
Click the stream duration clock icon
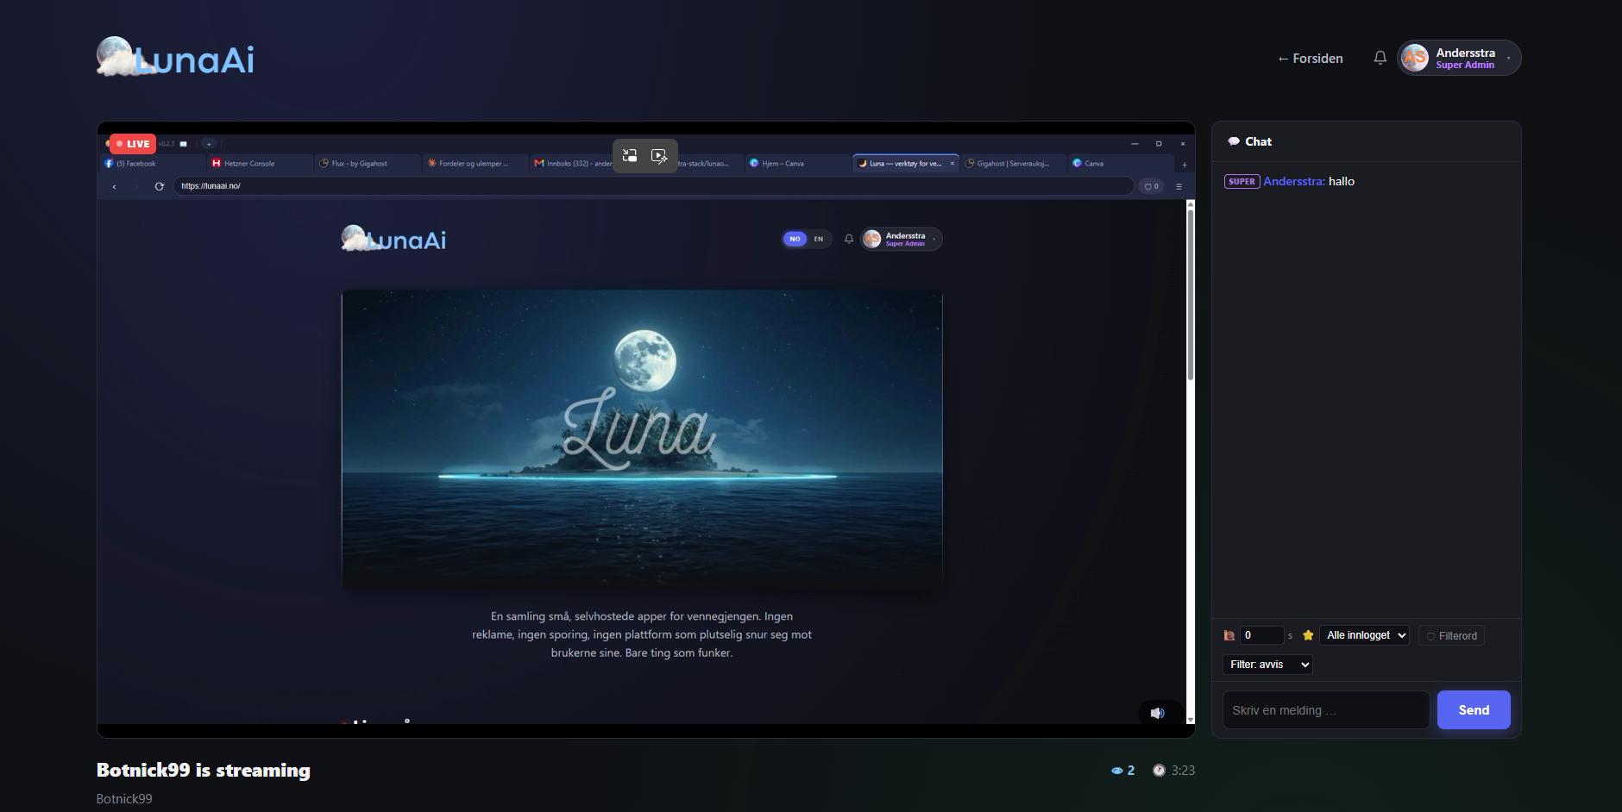(1159, 771)
